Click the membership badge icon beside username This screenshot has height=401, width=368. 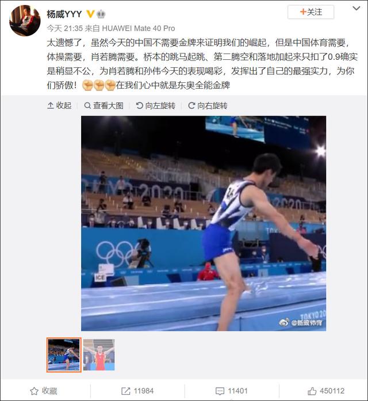click(x=101, y=14)
